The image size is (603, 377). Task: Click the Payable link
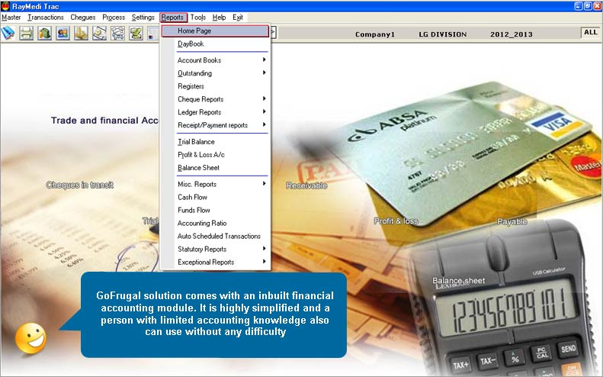512,221
